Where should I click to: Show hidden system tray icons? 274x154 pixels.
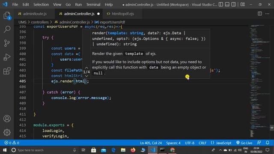[x=220, y=150]
